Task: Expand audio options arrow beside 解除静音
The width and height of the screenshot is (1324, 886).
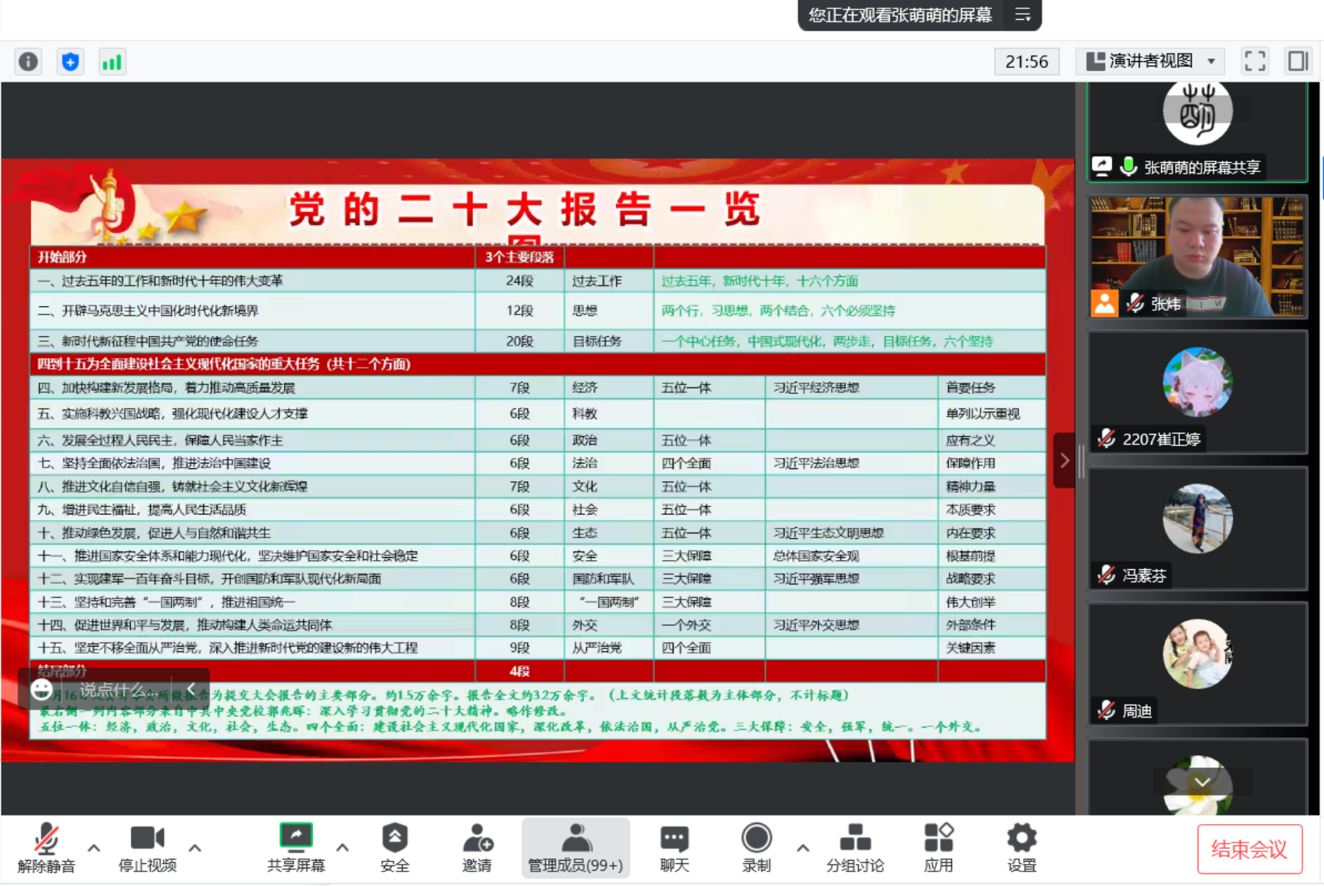Action: click(94, 848)
